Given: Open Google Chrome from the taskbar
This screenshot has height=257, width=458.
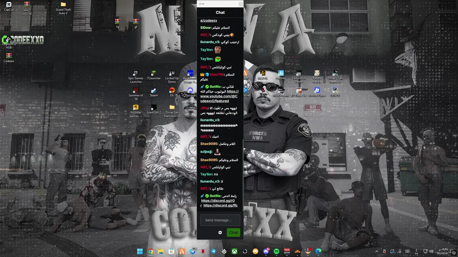Looking at the screenshot, I should [x=151, y=251].
